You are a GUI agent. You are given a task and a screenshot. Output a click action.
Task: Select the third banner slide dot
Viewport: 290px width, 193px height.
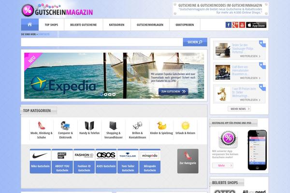pos(110,95)
